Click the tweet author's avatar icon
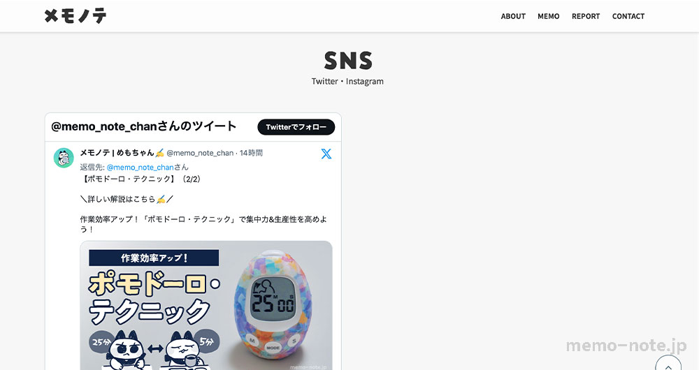This screenshot has width=699, height=370. pos(64,158)
